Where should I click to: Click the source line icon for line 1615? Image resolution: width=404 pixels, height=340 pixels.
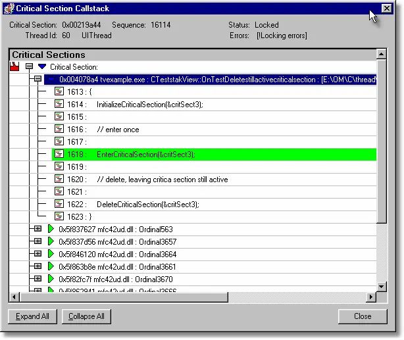[59, 116]
